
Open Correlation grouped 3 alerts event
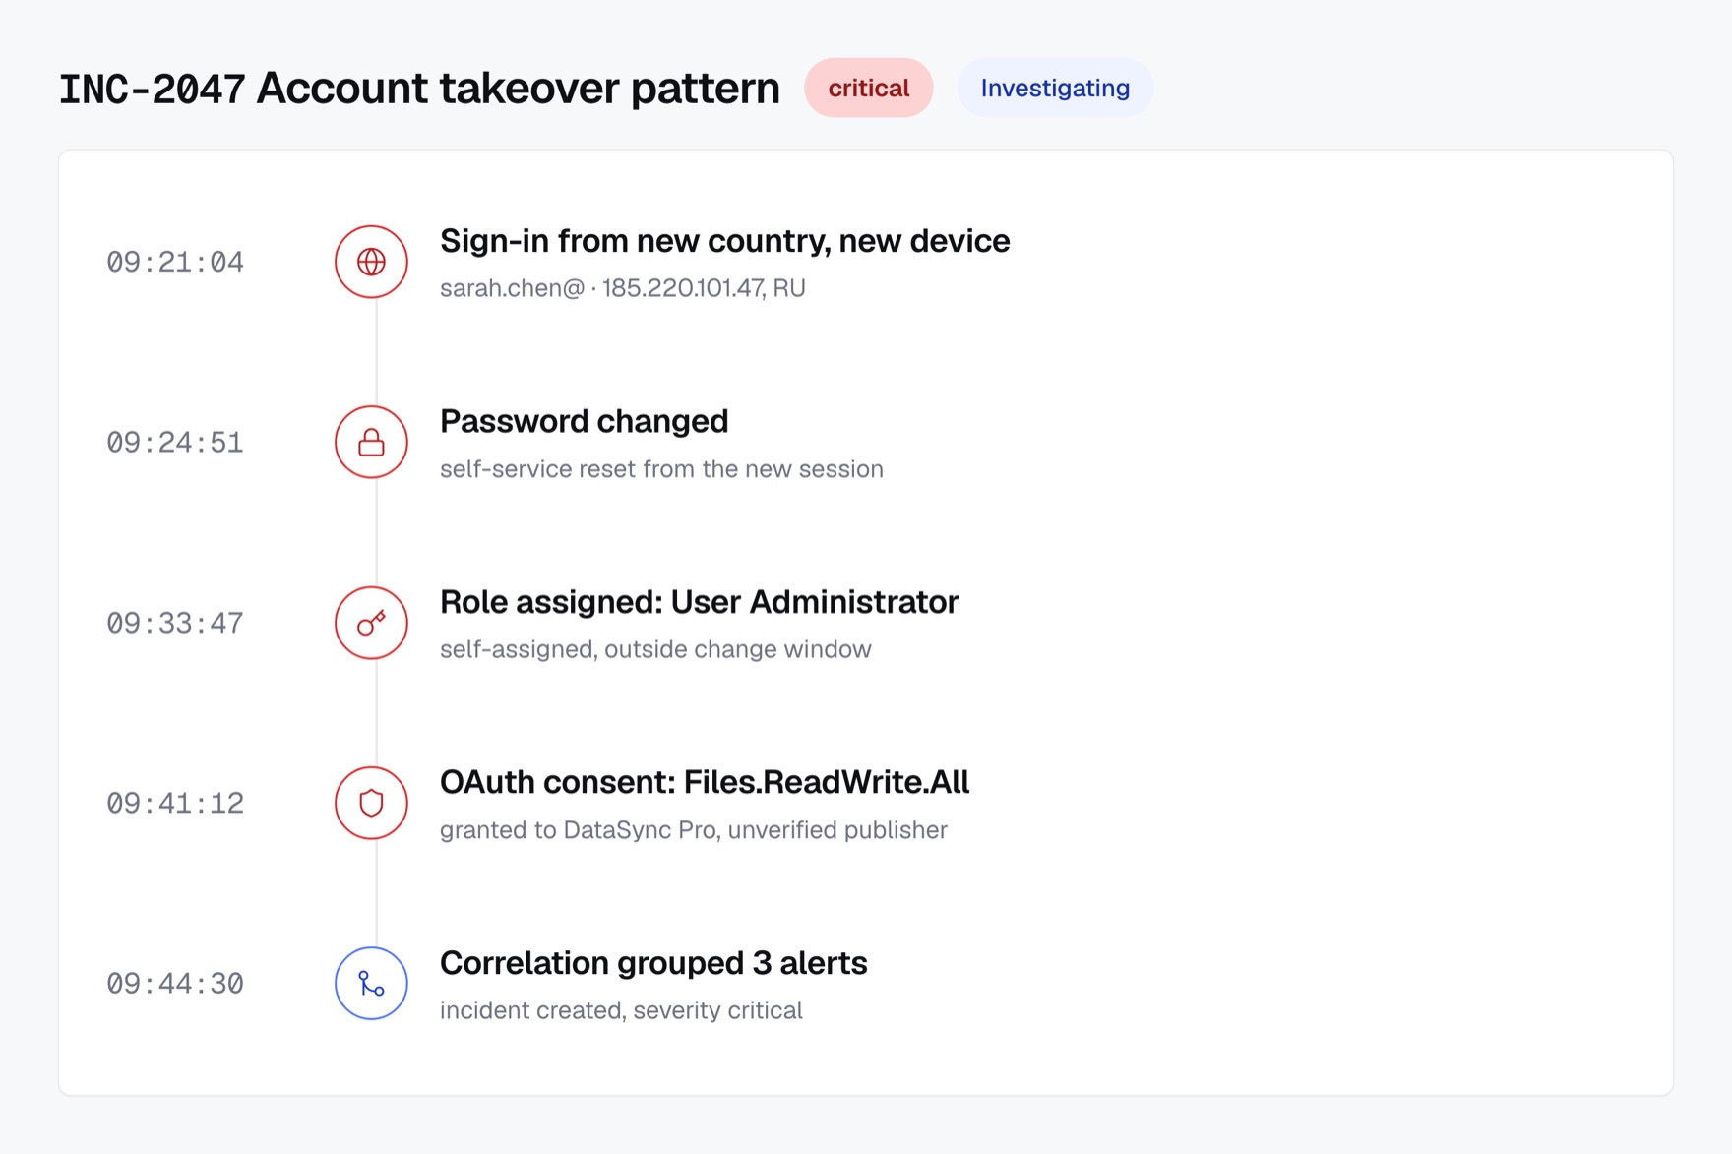point(653,963)
